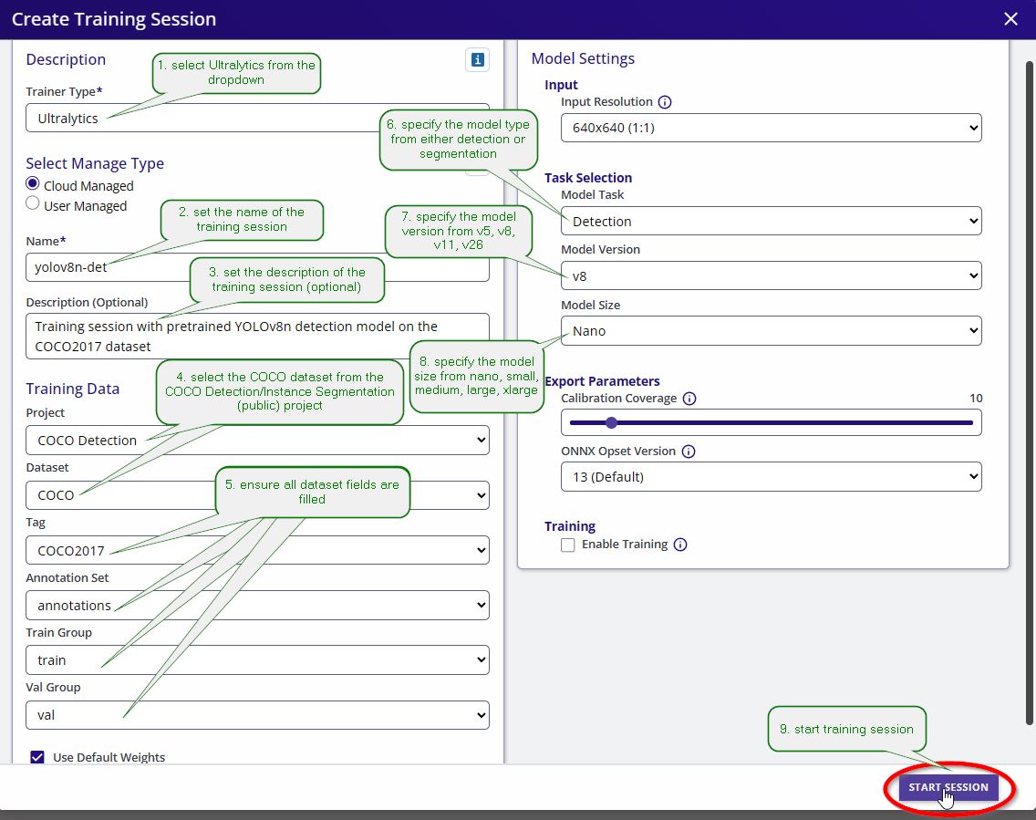Expand the Tag dropdown showing COCO2017
Screen dimensions: 1036x820
click(x=258, y=550)
